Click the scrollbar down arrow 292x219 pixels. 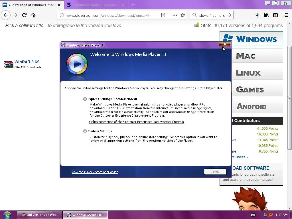pyautogui.click(x=289, y=208)
